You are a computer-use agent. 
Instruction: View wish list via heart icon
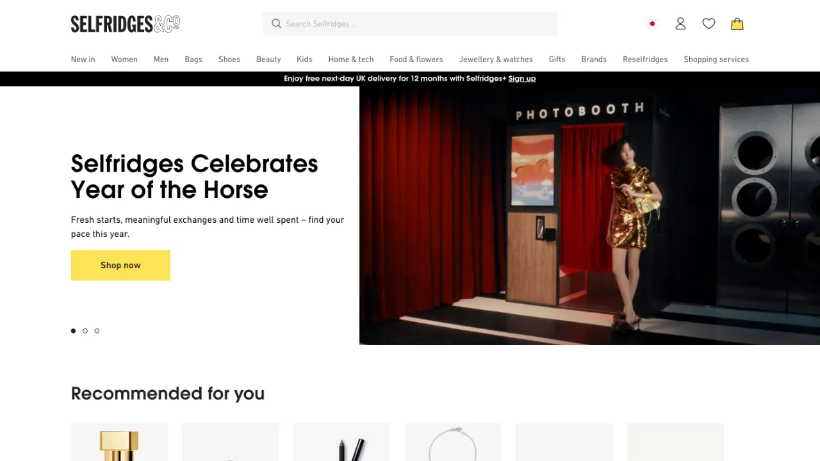pos(709,24)
